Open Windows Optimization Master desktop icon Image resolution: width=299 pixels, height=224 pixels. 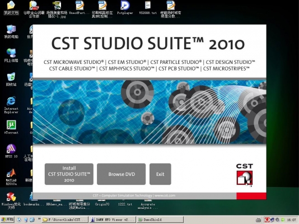click(x=11, y=200)
